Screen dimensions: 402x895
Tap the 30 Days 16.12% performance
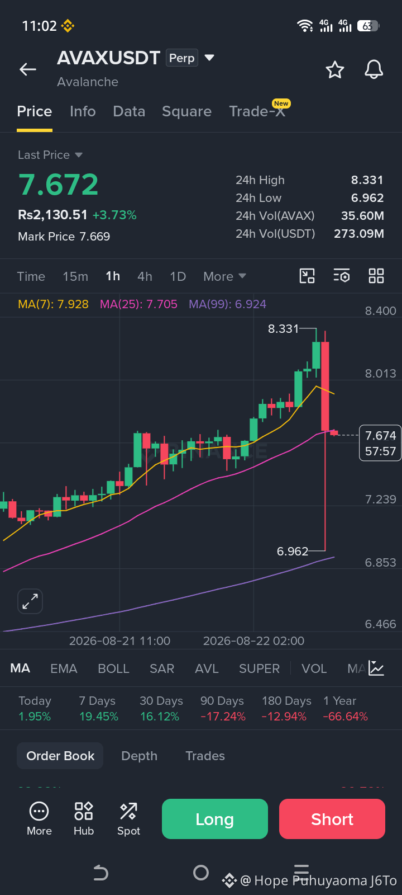[161, 709]
